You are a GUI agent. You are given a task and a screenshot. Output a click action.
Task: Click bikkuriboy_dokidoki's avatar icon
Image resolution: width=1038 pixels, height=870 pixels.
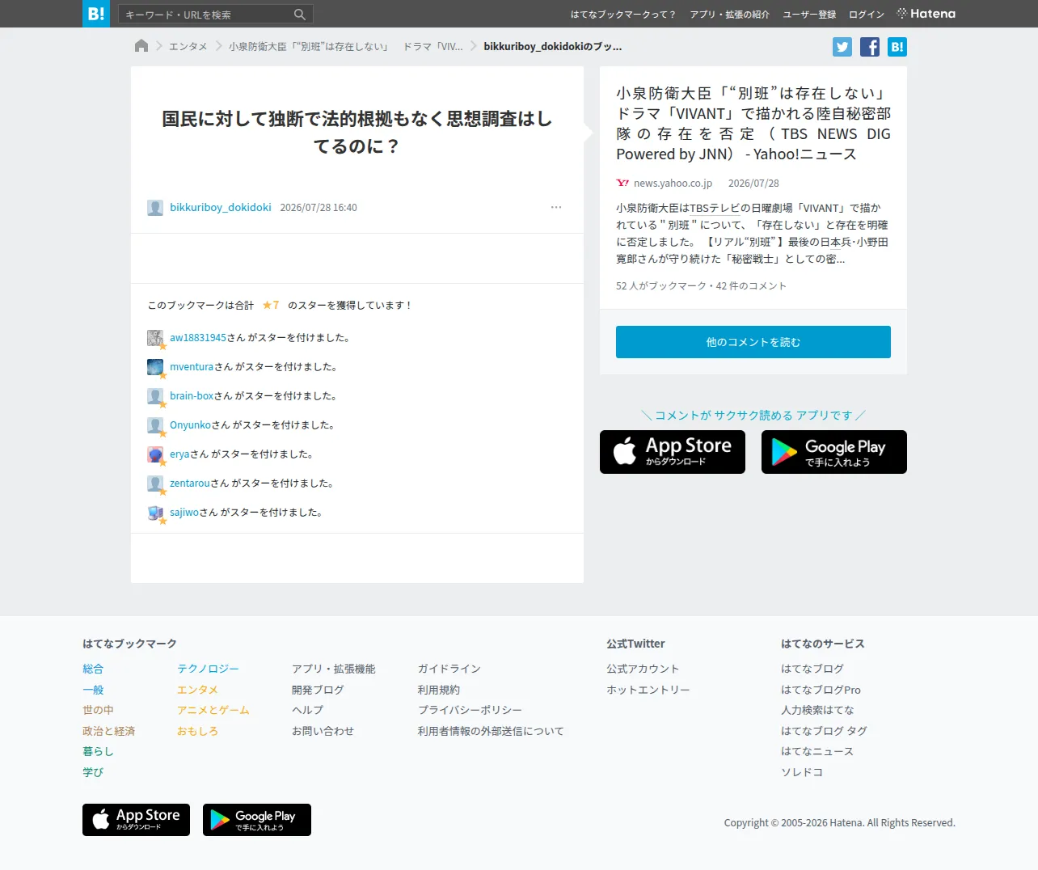pos(155,208)
